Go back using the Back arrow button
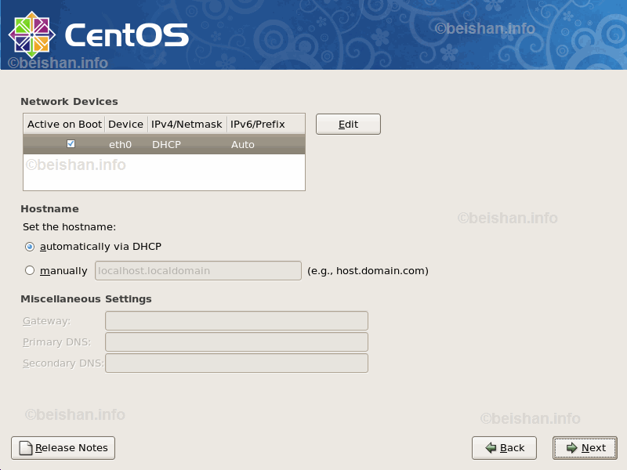627x470 pixels. (x=504, y=448)
